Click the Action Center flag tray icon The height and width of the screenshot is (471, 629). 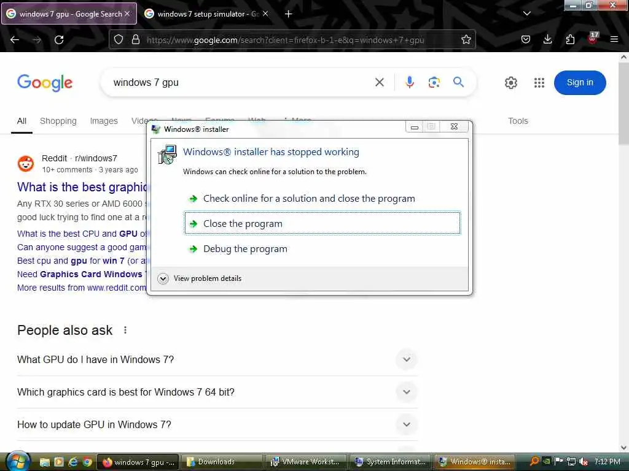pyautogui.click(x=559, y=461)
